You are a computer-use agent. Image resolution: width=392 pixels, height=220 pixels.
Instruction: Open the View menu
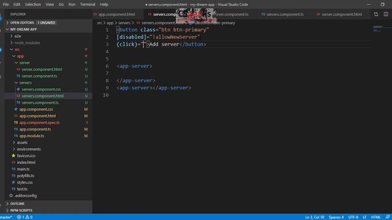50,4
